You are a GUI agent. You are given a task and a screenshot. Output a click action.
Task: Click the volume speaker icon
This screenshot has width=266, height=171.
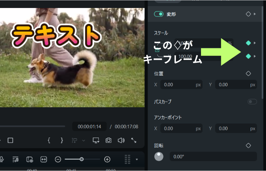[x=121, y=140]
